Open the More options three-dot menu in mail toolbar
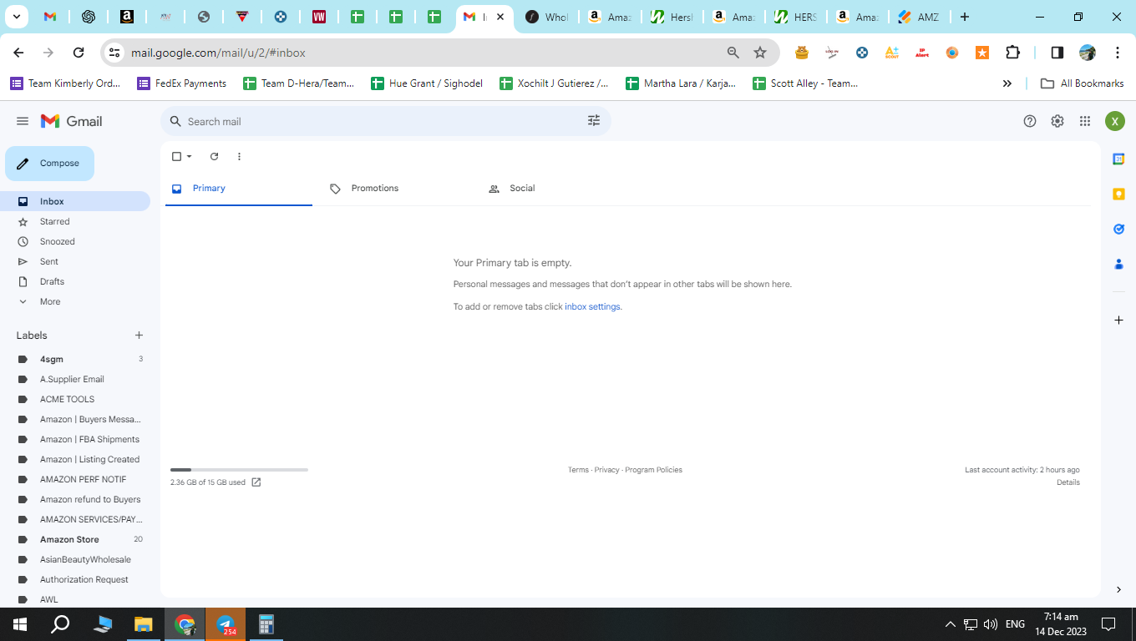Screen dimensions: 1136x641 click(x=239, y=156)
